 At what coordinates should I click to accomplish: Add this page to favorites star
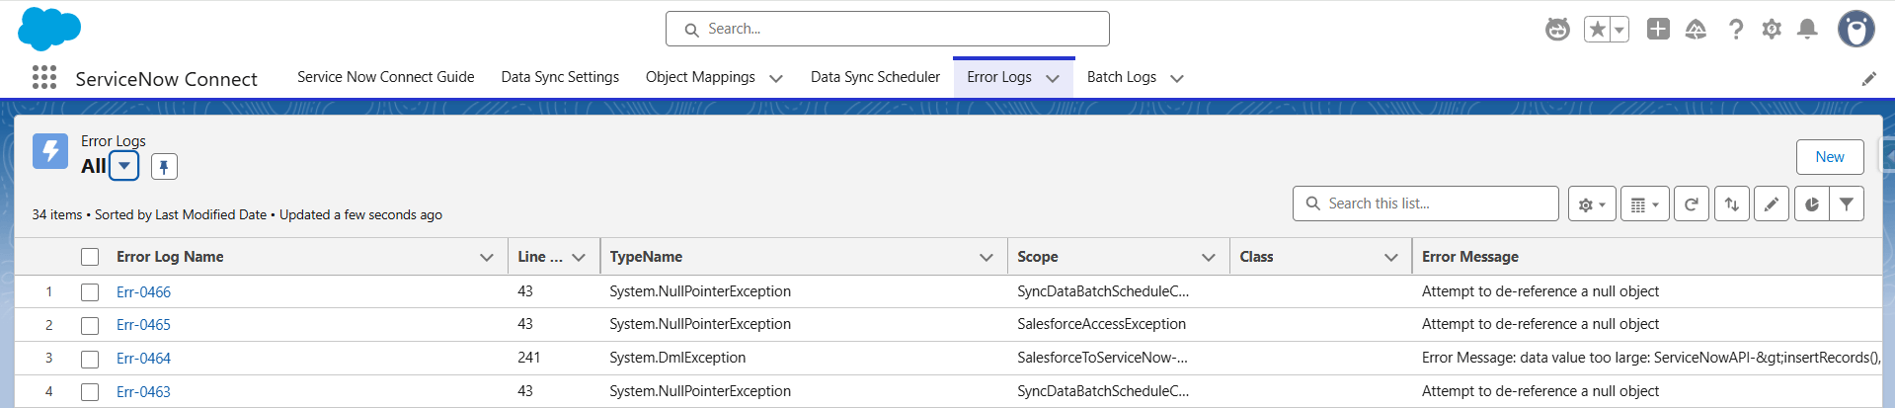point(1597,30)
